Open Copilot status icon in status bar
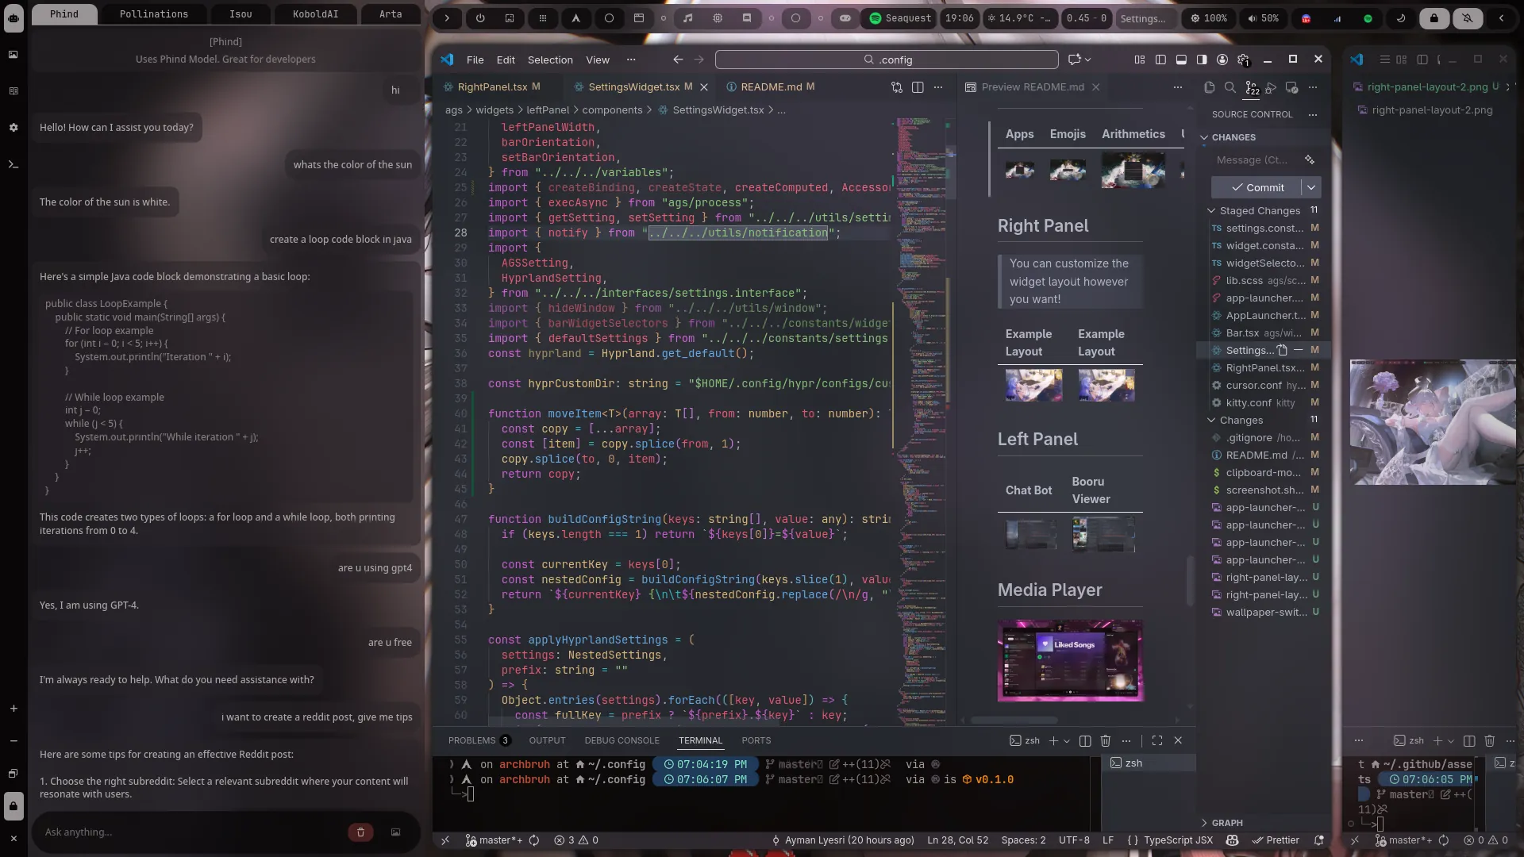 point(1233,840)
